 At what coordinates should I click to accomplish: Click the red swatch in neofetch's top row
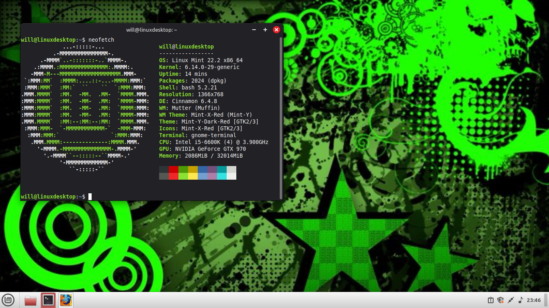[174, 169]
